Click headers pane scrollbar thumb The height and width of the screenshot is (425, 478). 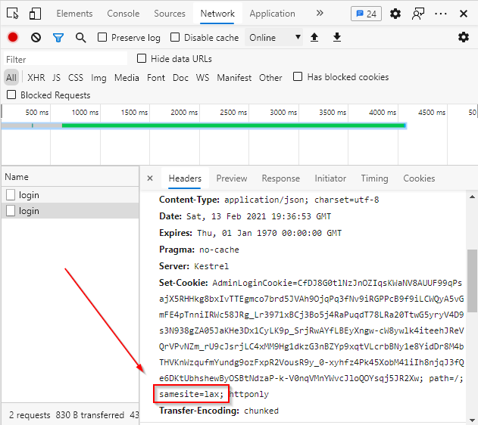point(472,281)
